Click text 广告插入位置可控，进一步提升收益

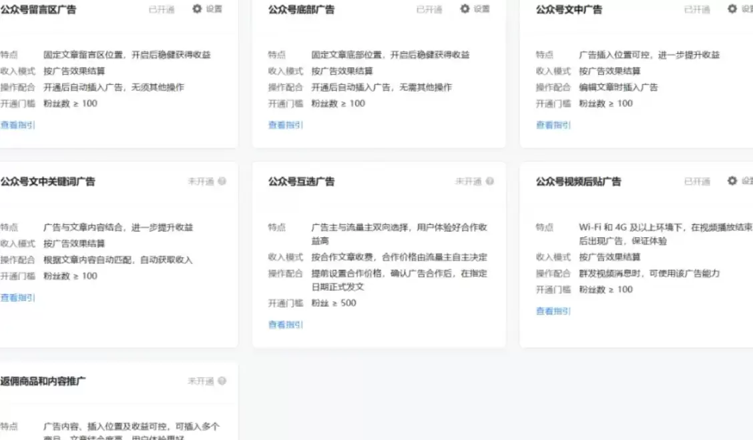[649, 55]
